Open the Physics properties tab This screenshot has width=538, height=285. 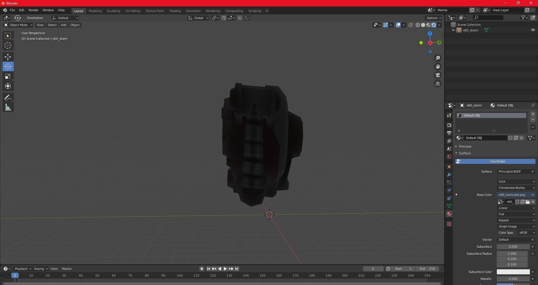[x=449, y=190]
